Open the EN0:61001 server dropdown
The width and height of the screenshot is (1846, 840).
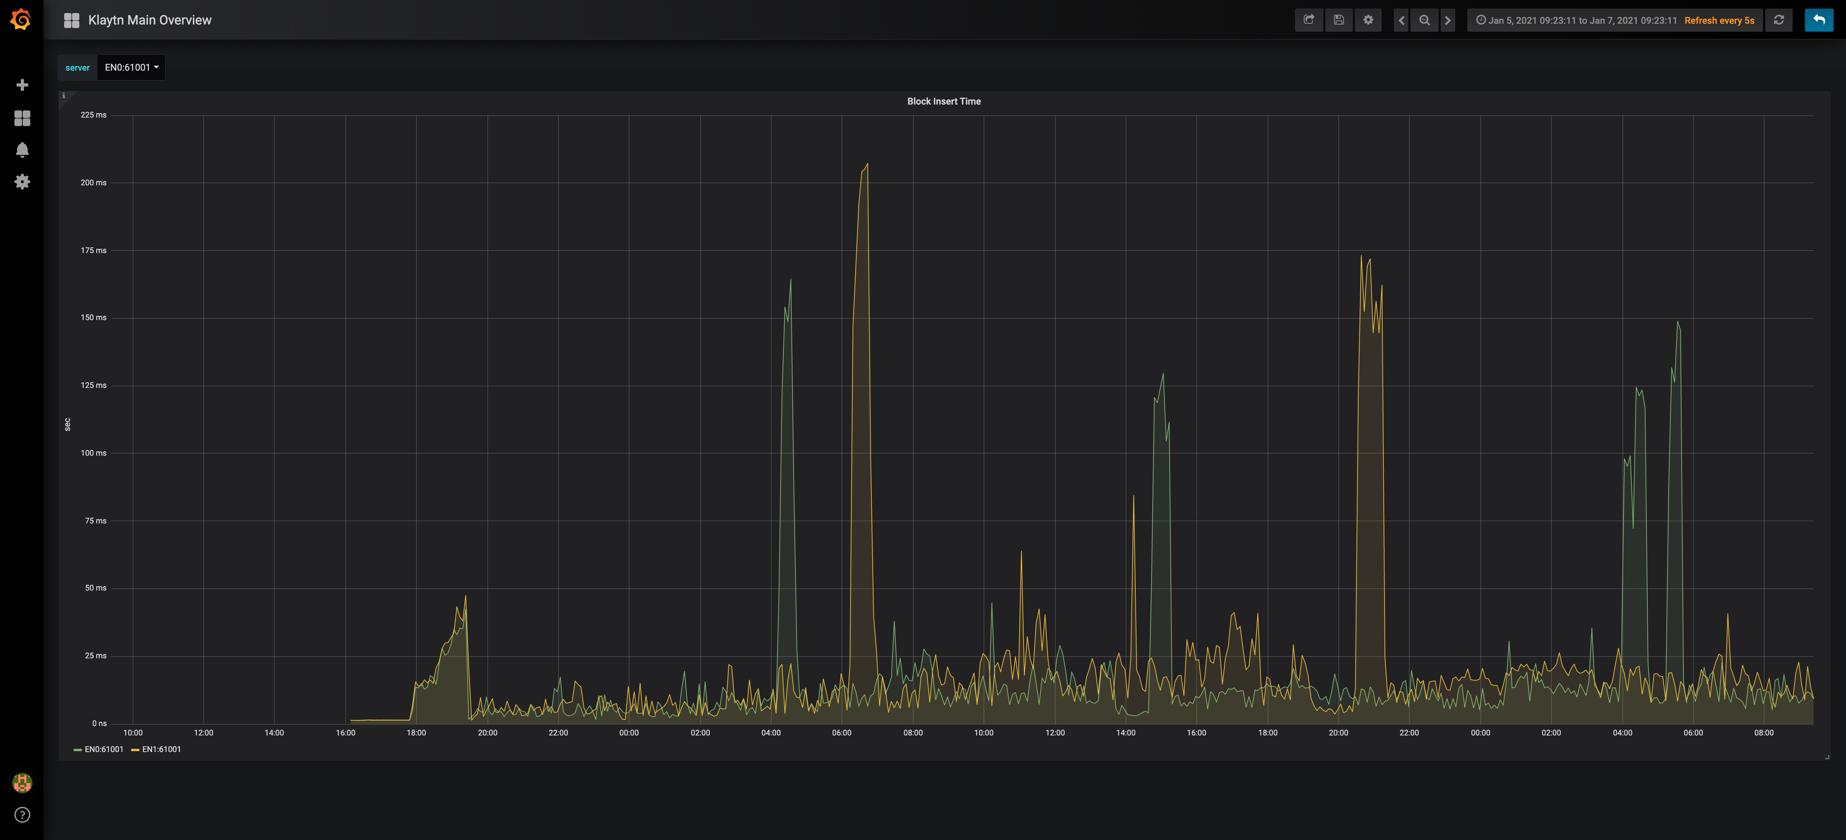(x=131, y=67)
